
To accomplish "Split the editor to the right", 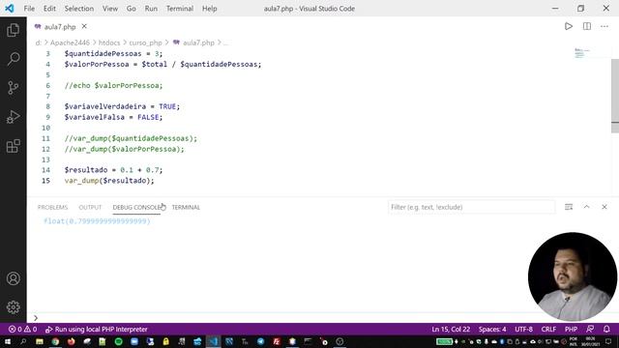I will point(587,26).
